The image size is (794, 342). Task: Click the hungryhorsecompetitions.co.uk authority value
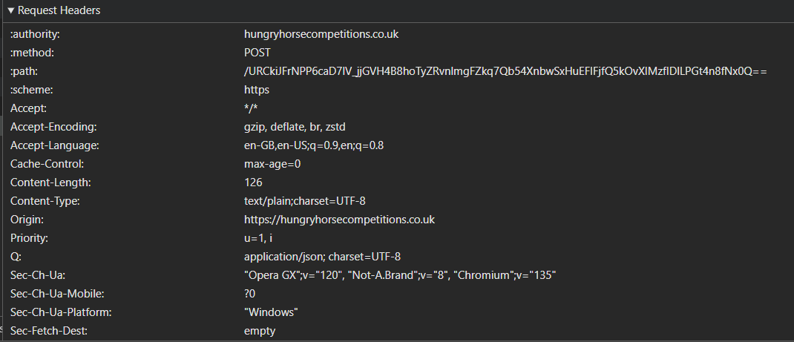coord(327,34)
